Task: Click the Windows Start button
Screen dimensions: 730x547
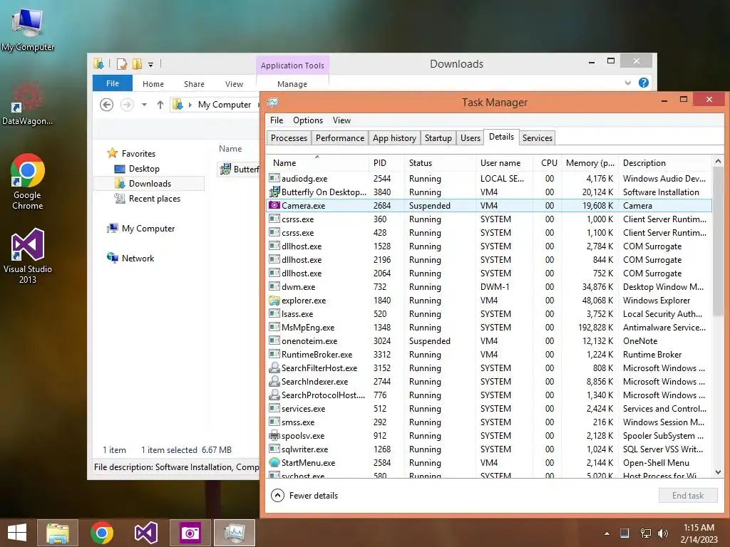Action: (17, 533)
